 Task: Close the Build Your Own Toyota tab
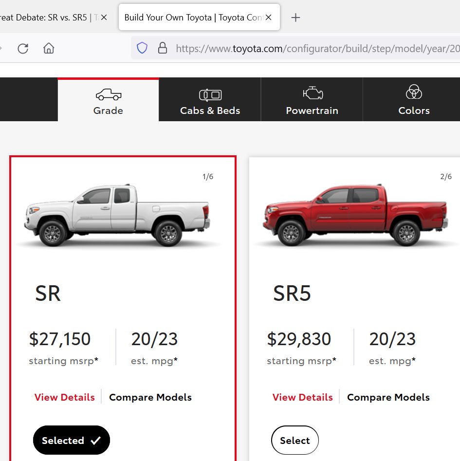pos(268,18)
